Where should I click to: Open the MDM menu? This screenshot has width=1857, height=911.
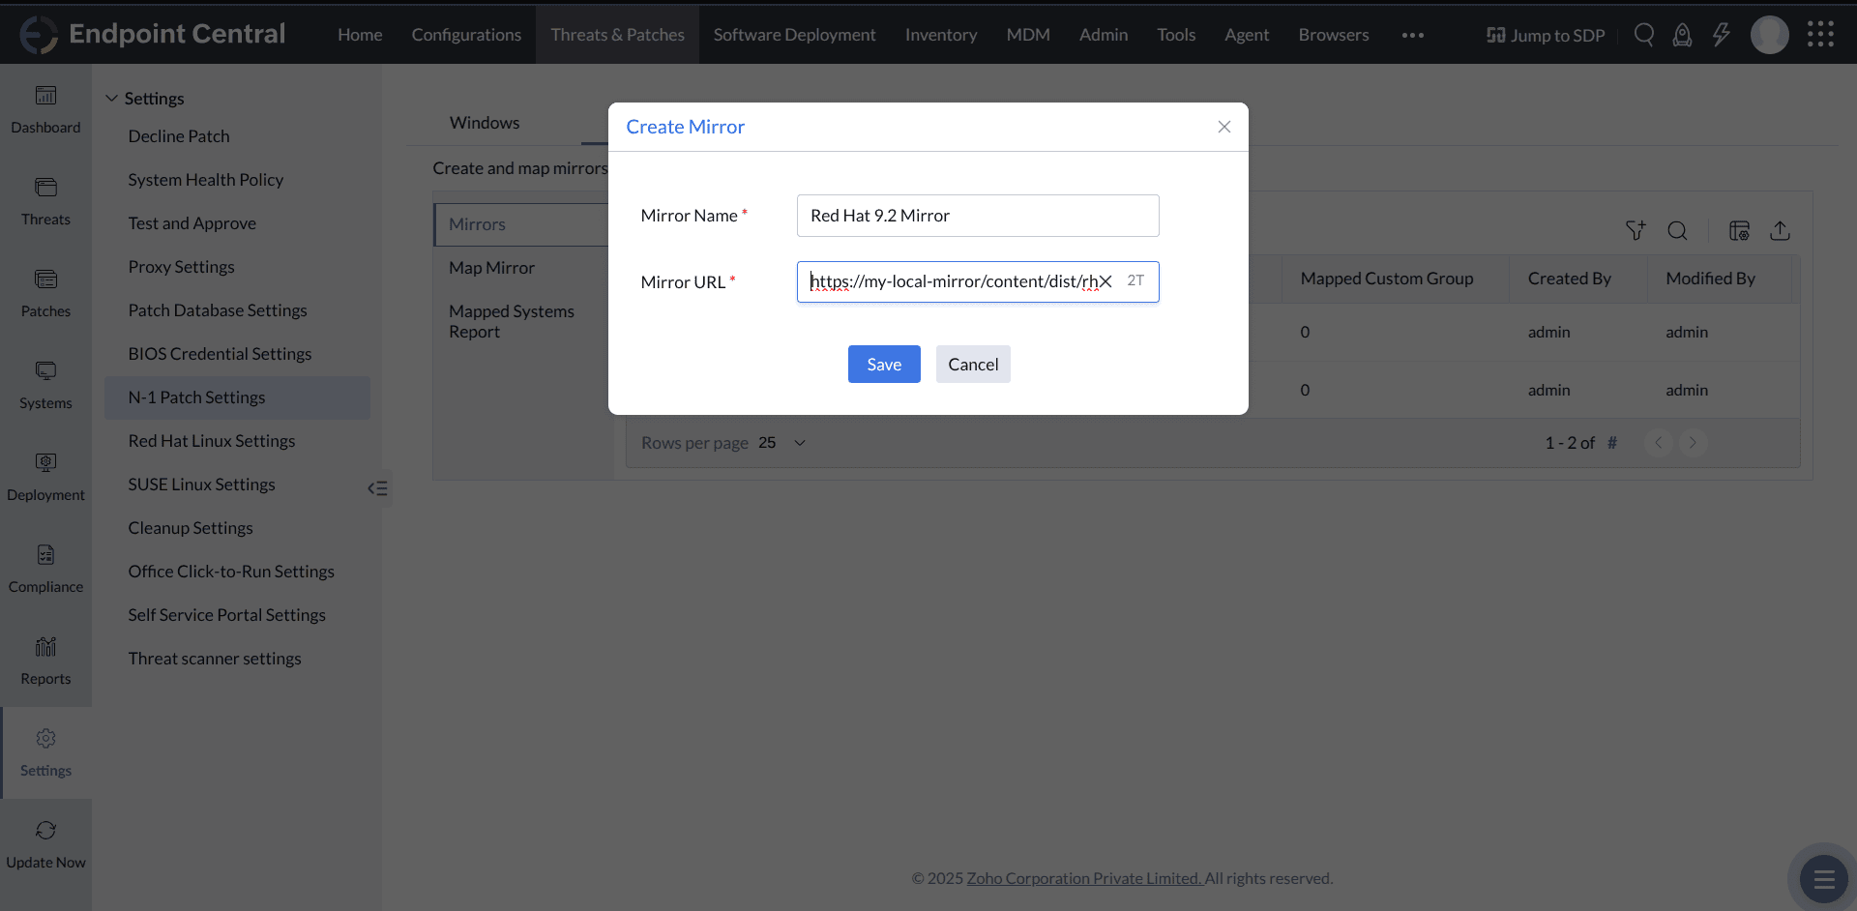[1028, 35]
